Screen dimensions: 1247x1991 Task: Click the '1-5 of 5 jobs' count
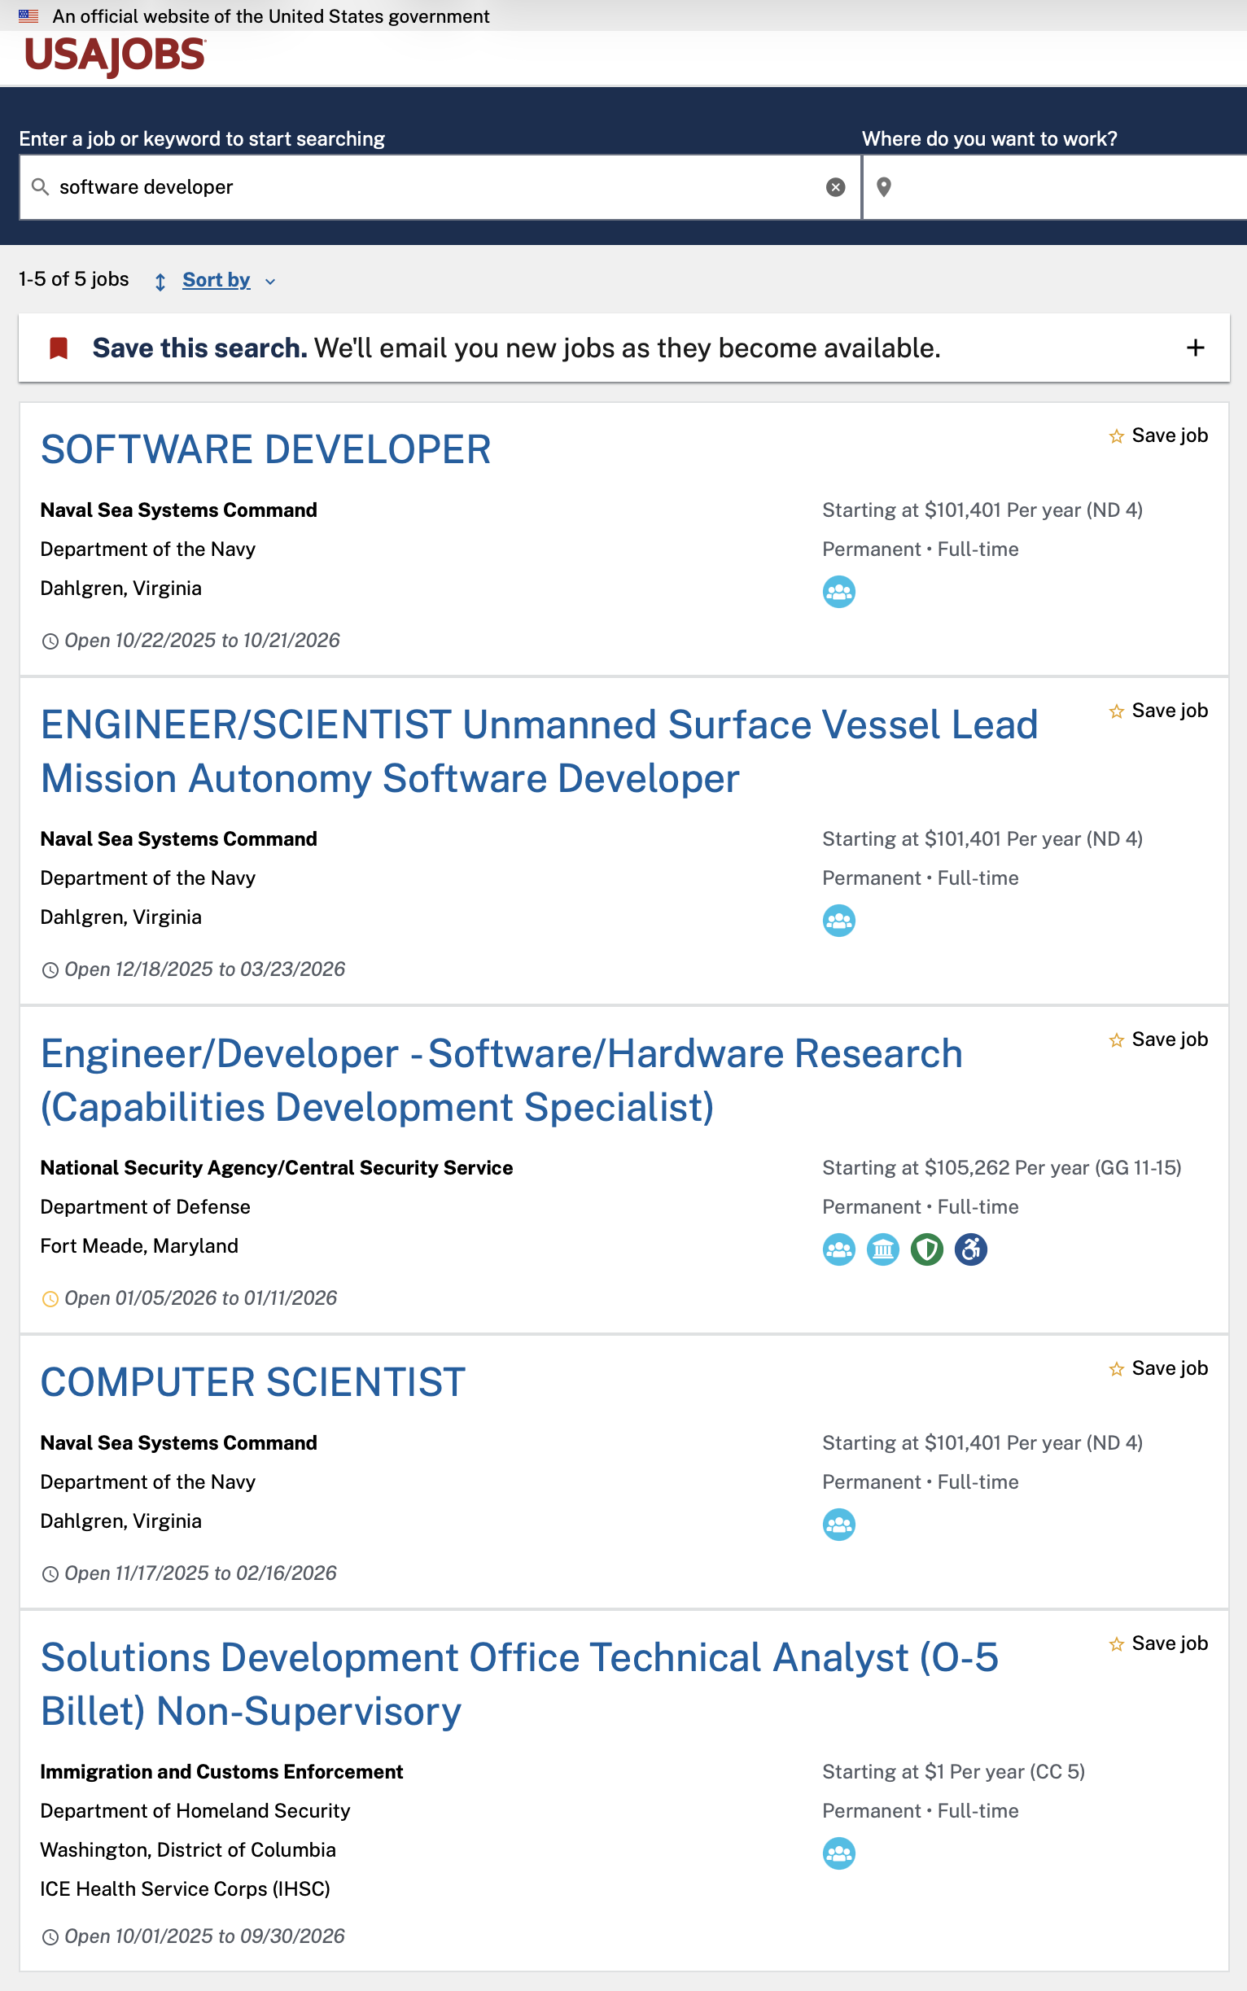74,279
